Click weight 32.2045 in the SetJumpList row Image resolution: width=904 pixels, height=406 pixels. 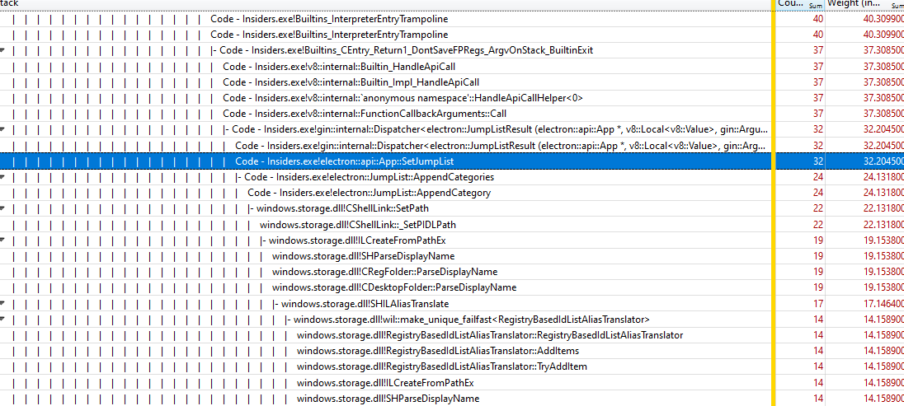coord(883,161)
